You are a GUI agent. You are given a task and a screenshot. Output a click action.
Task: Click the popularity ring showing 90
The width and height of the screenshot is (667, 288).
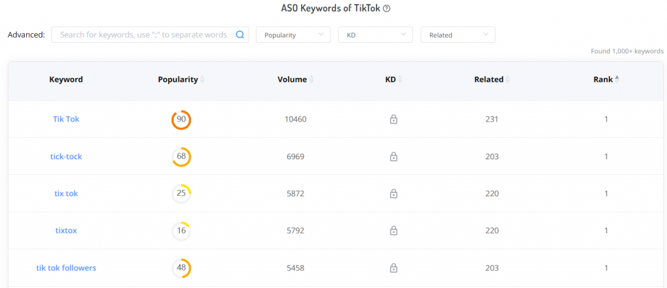pos(181,120)
